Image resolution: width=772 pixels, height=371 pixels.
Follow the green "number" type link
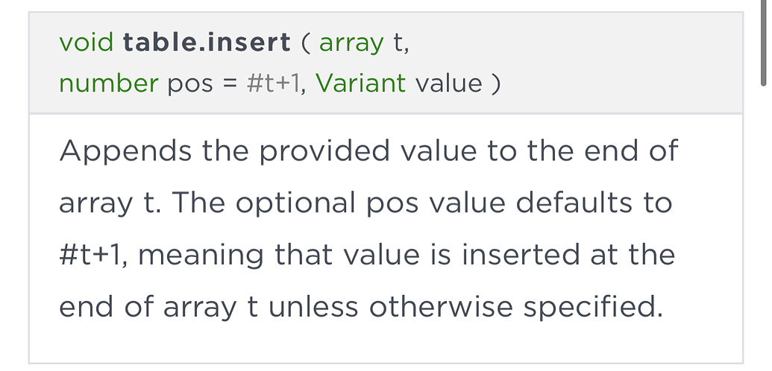[109, 83]
